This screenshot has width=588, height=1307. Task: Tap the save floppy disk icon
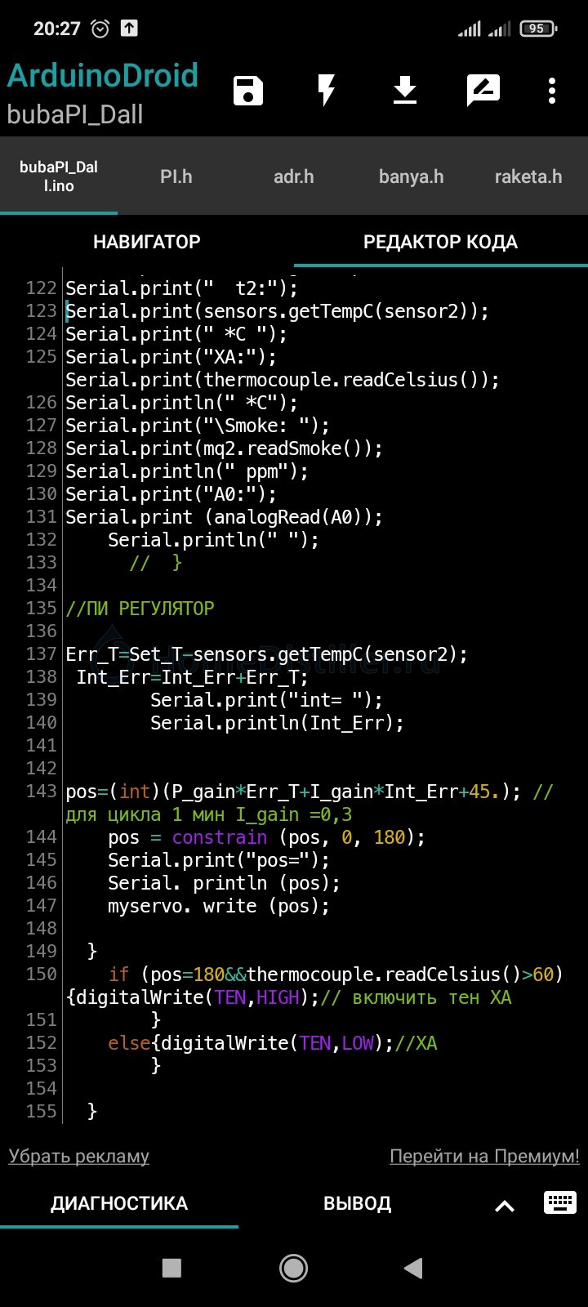pyautogui.click(x=248, y=91)
